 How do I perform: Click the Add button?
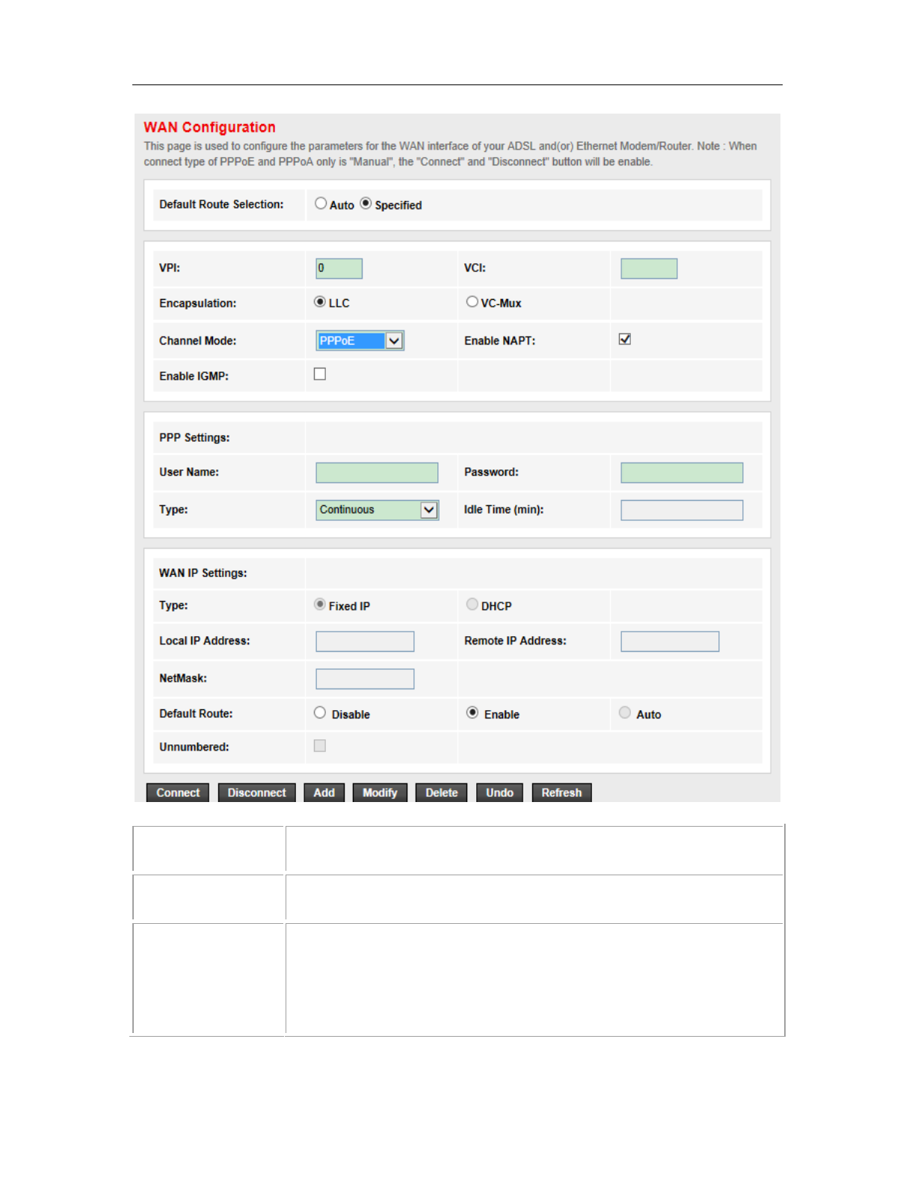click(x=324, y=793)
